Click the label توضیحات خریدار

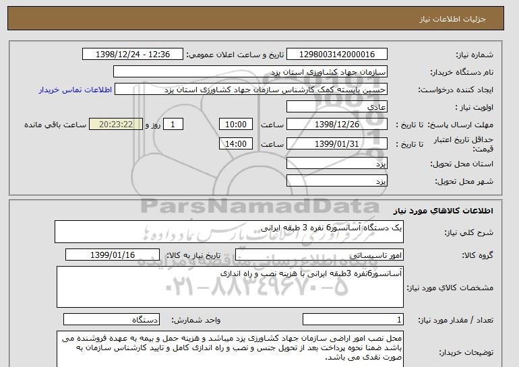[x=466, y=352]
